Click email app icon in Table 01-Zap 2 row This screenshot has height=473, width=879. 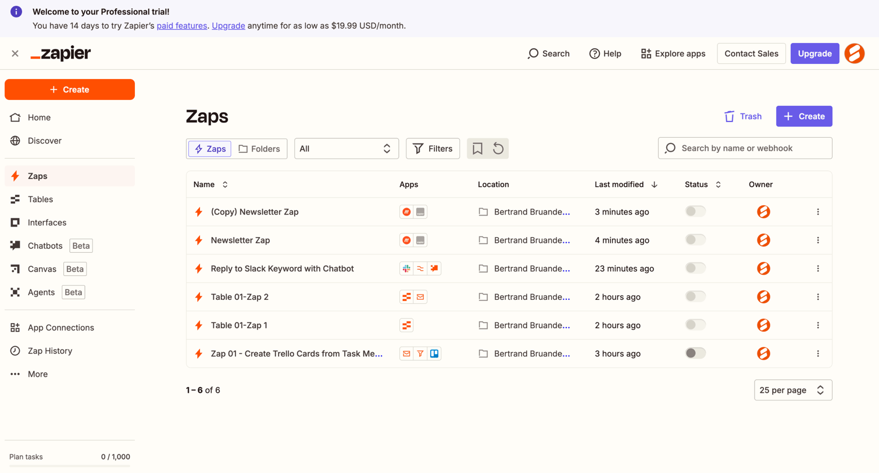[x=420, y=297]
